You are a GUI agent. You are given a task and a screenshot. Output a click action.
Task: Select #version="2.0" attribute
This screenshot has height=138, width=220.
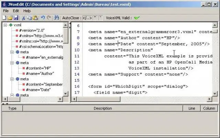32,31
